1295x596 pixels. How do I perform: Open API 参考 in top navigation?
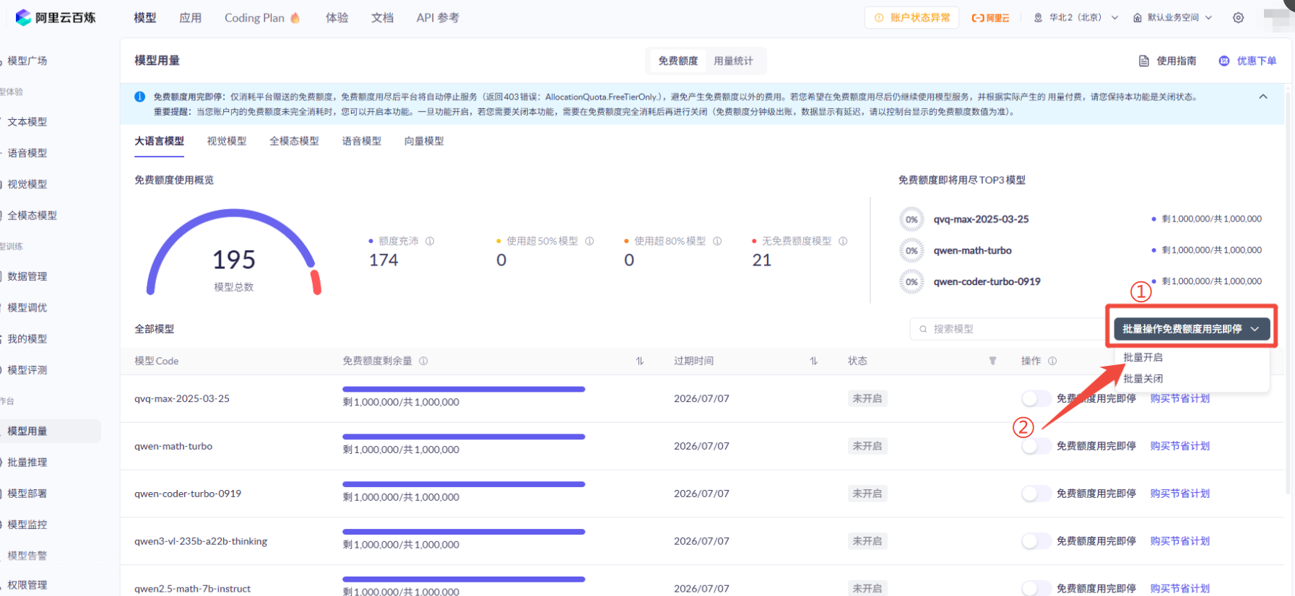point(438,17)
